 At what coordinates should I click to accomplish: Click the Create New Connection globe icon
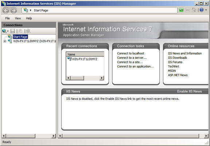[4, 31]
